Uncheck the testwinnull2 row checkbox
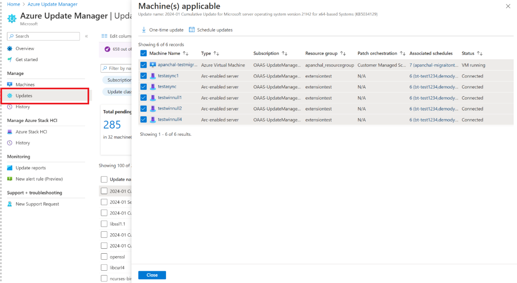The height and width of the screenshot is (283, 517). point(144,108)
